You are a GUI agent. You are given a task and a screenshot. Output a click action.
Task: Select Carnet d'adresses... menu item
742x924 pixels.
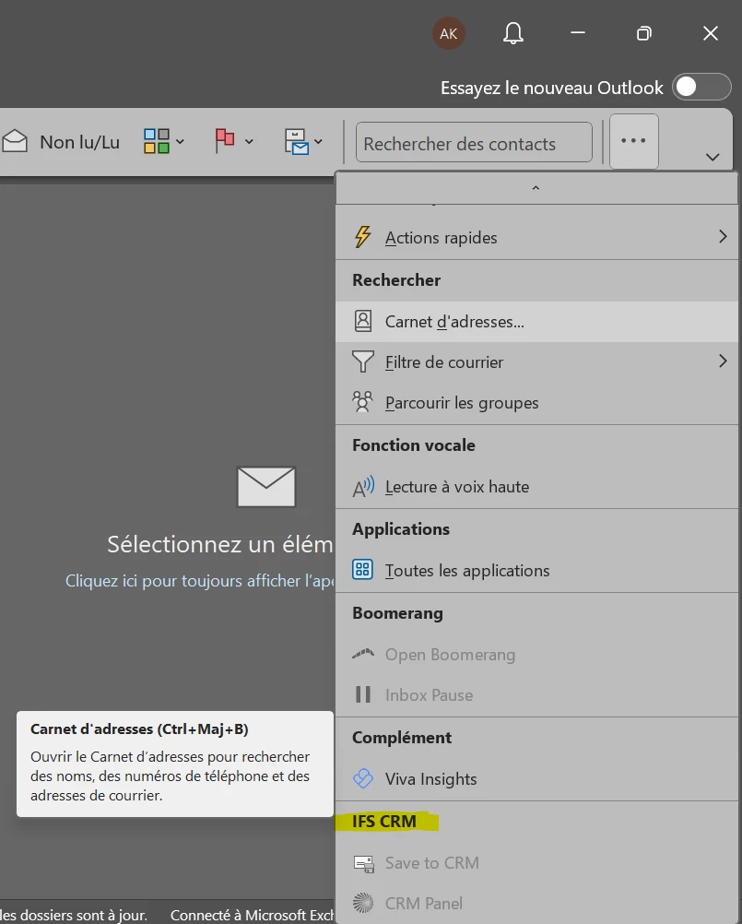tap(536, 322)
